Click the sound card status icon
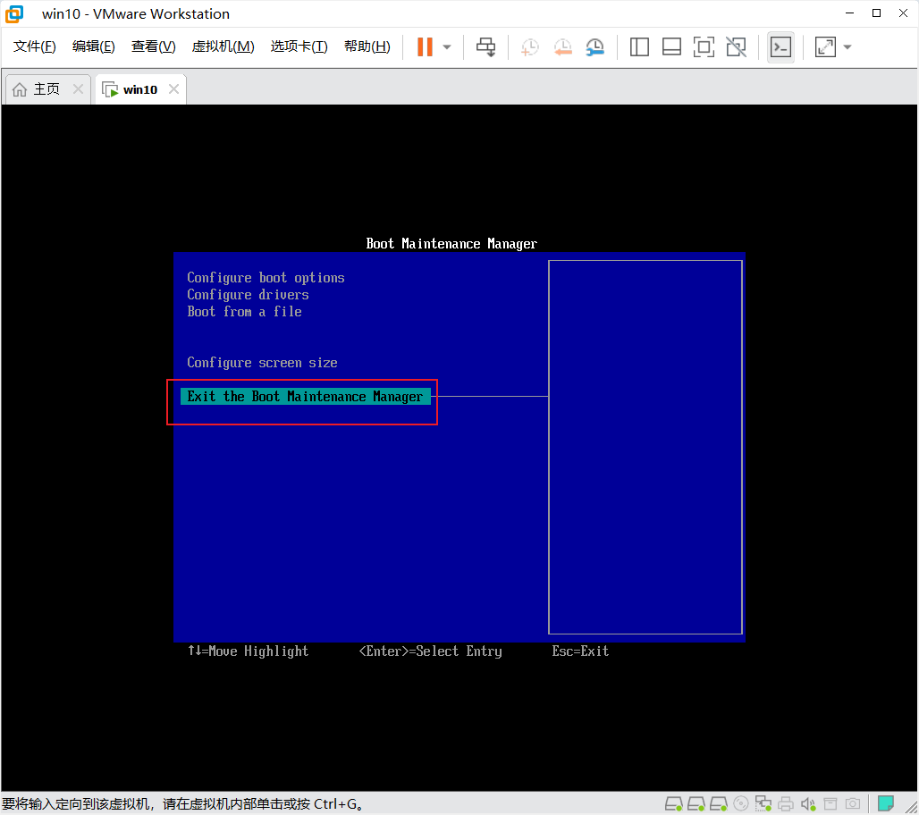This screenshot has width=919, height=815. coord(808,803)
